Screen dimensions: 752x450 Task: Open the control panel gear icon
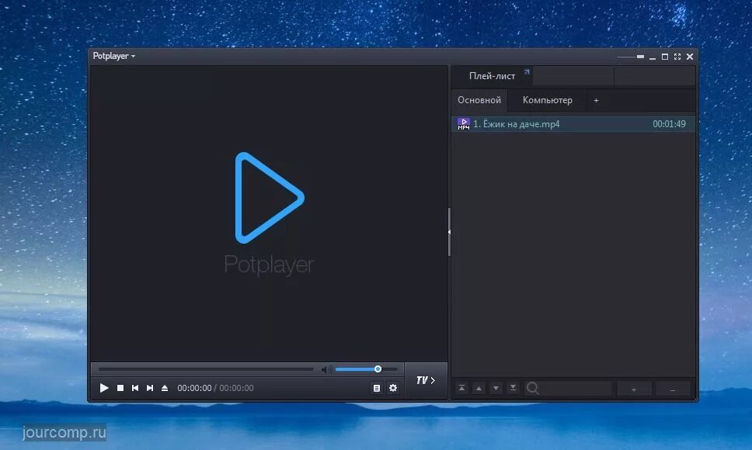click(393, 388)
